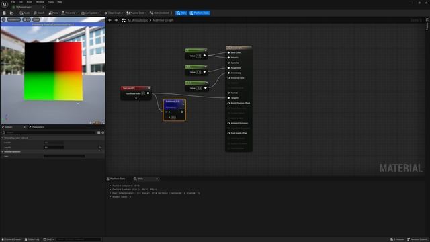Click the Details search field

click(49, 133)
